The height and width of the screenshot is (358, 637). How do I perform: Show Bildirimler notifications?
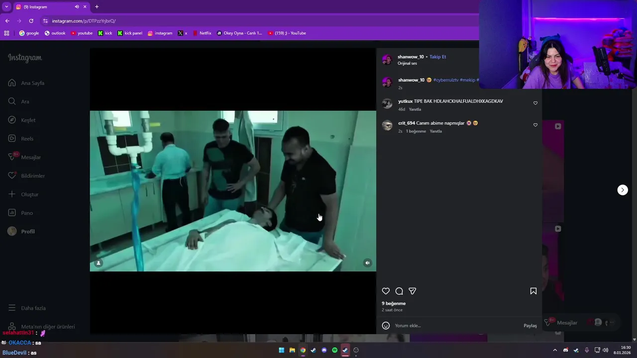click(26, 176)
